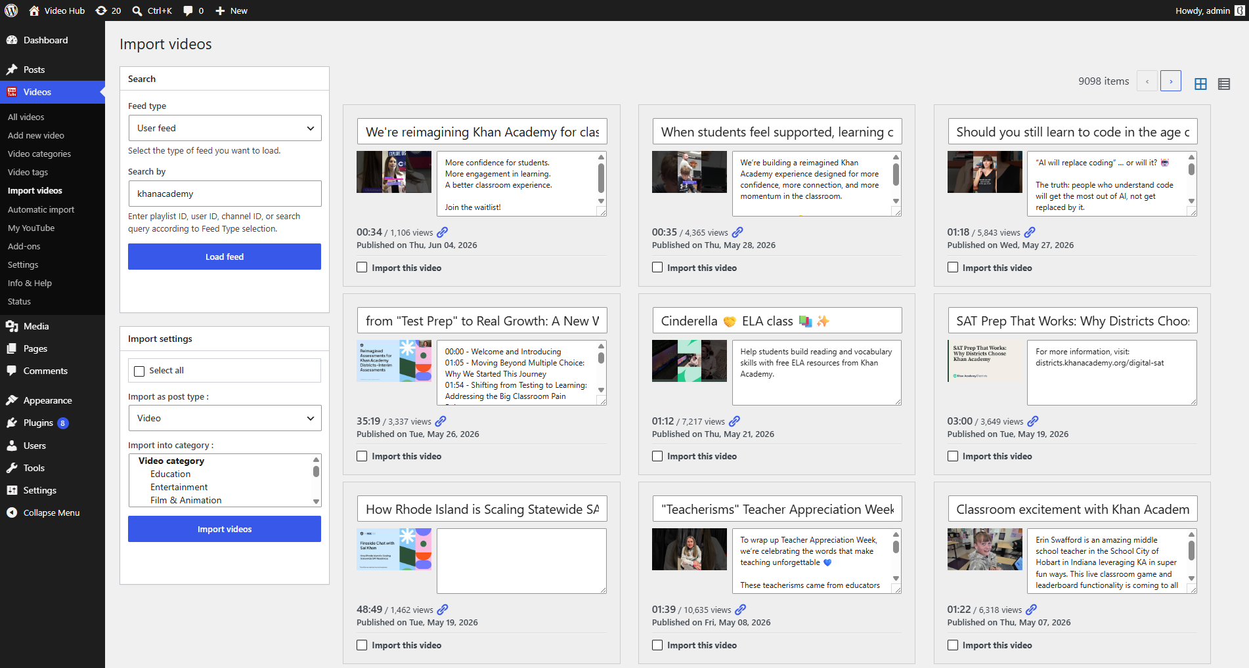Screen dimensions: 1249x668
Task: Click the New content plus button
Action: tap(232, 10)
